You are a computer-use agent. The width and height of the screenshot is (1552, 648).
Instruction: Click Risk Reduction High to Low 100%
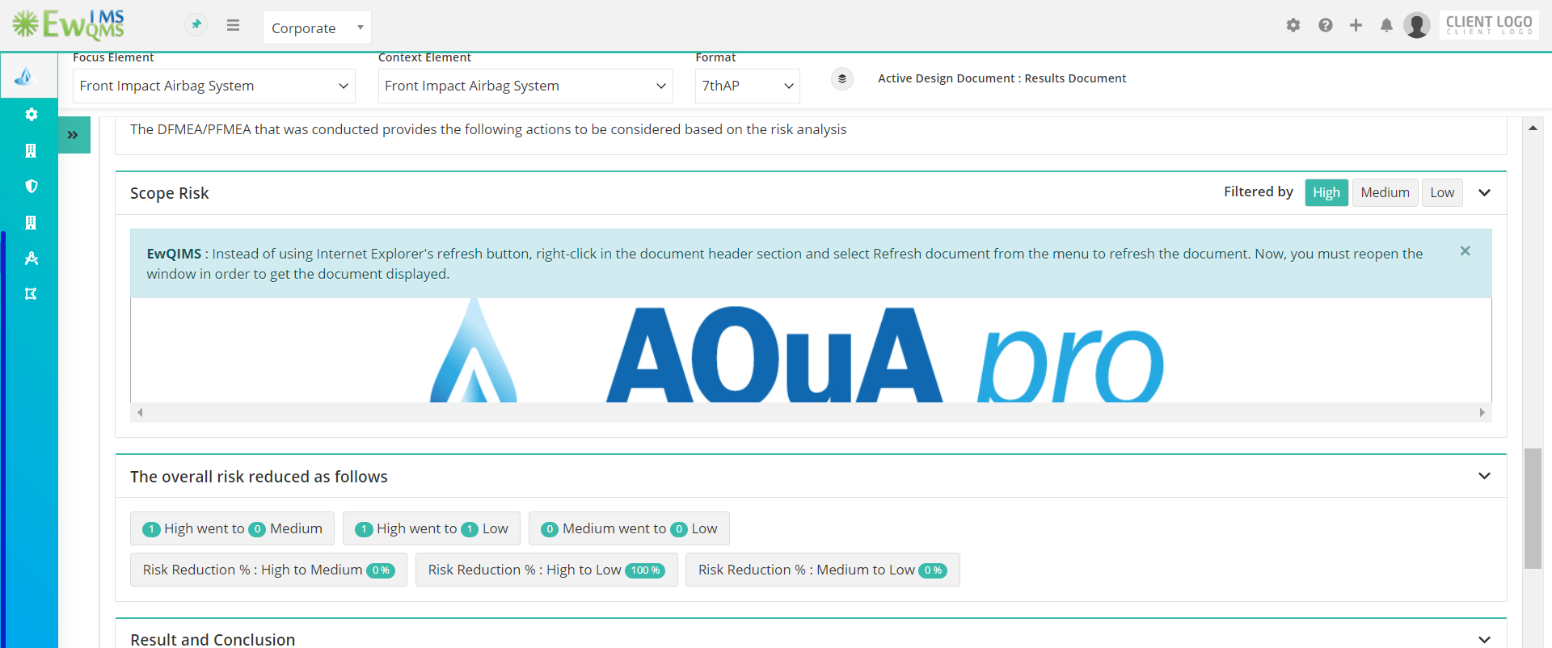546,570
